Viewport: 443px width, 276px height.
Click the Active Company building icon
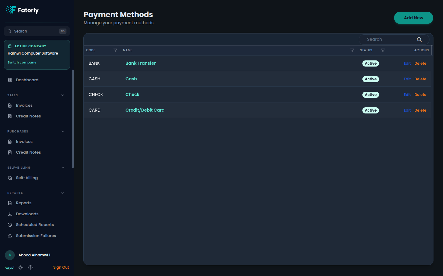pyautogui.click(x=10, y=46)
